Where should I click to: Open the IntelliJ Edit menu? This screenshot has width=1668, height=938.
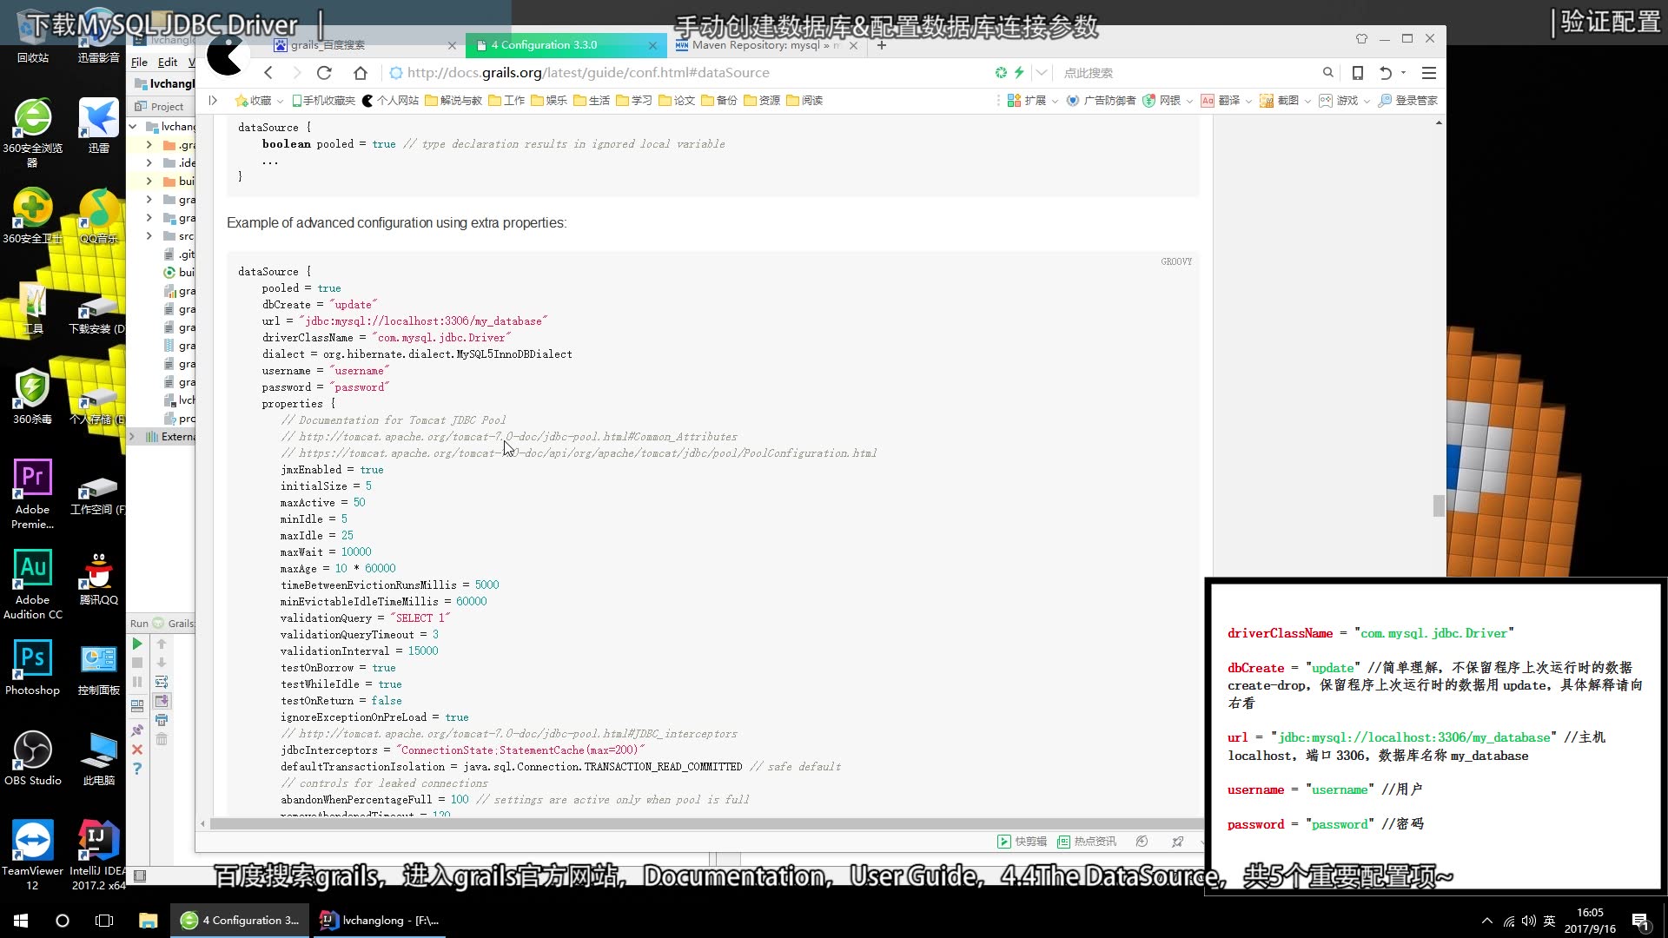point(168,63)
